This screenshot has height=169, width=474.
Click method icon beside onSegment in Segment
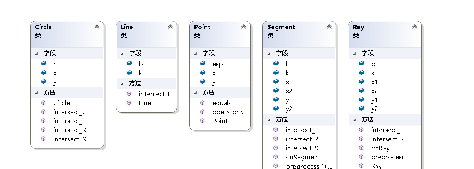(276, 157)
